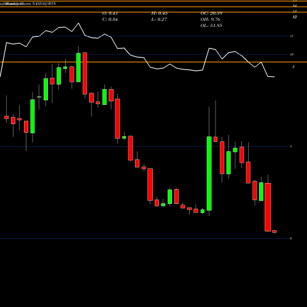Click the 'NASDAQ WIN' chart title
The width and height of the screenshot is (307, 307).
click(x=44, y=4)
